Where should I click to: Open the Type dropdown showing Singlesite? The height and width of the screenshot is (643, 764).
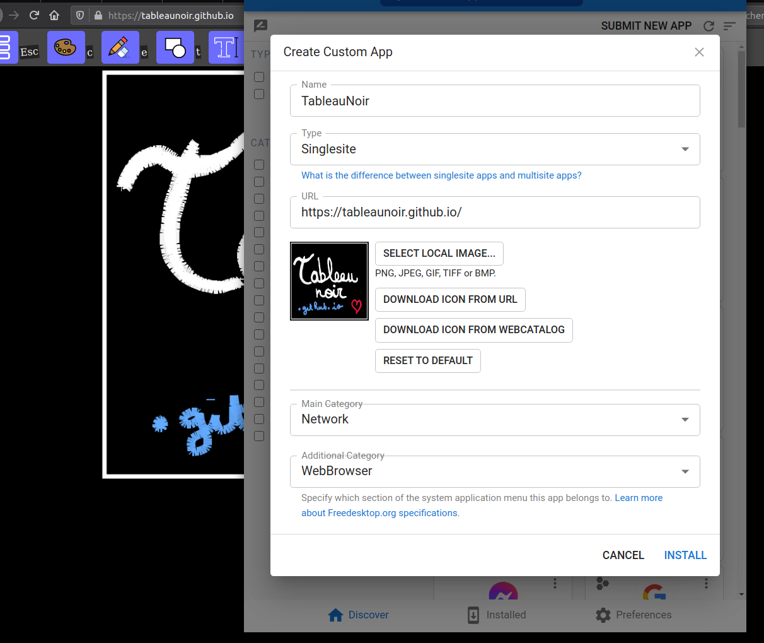tap(495, 150)
